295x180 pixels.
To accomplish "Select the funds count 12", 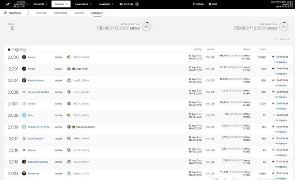I will click(x=12, y=28).
